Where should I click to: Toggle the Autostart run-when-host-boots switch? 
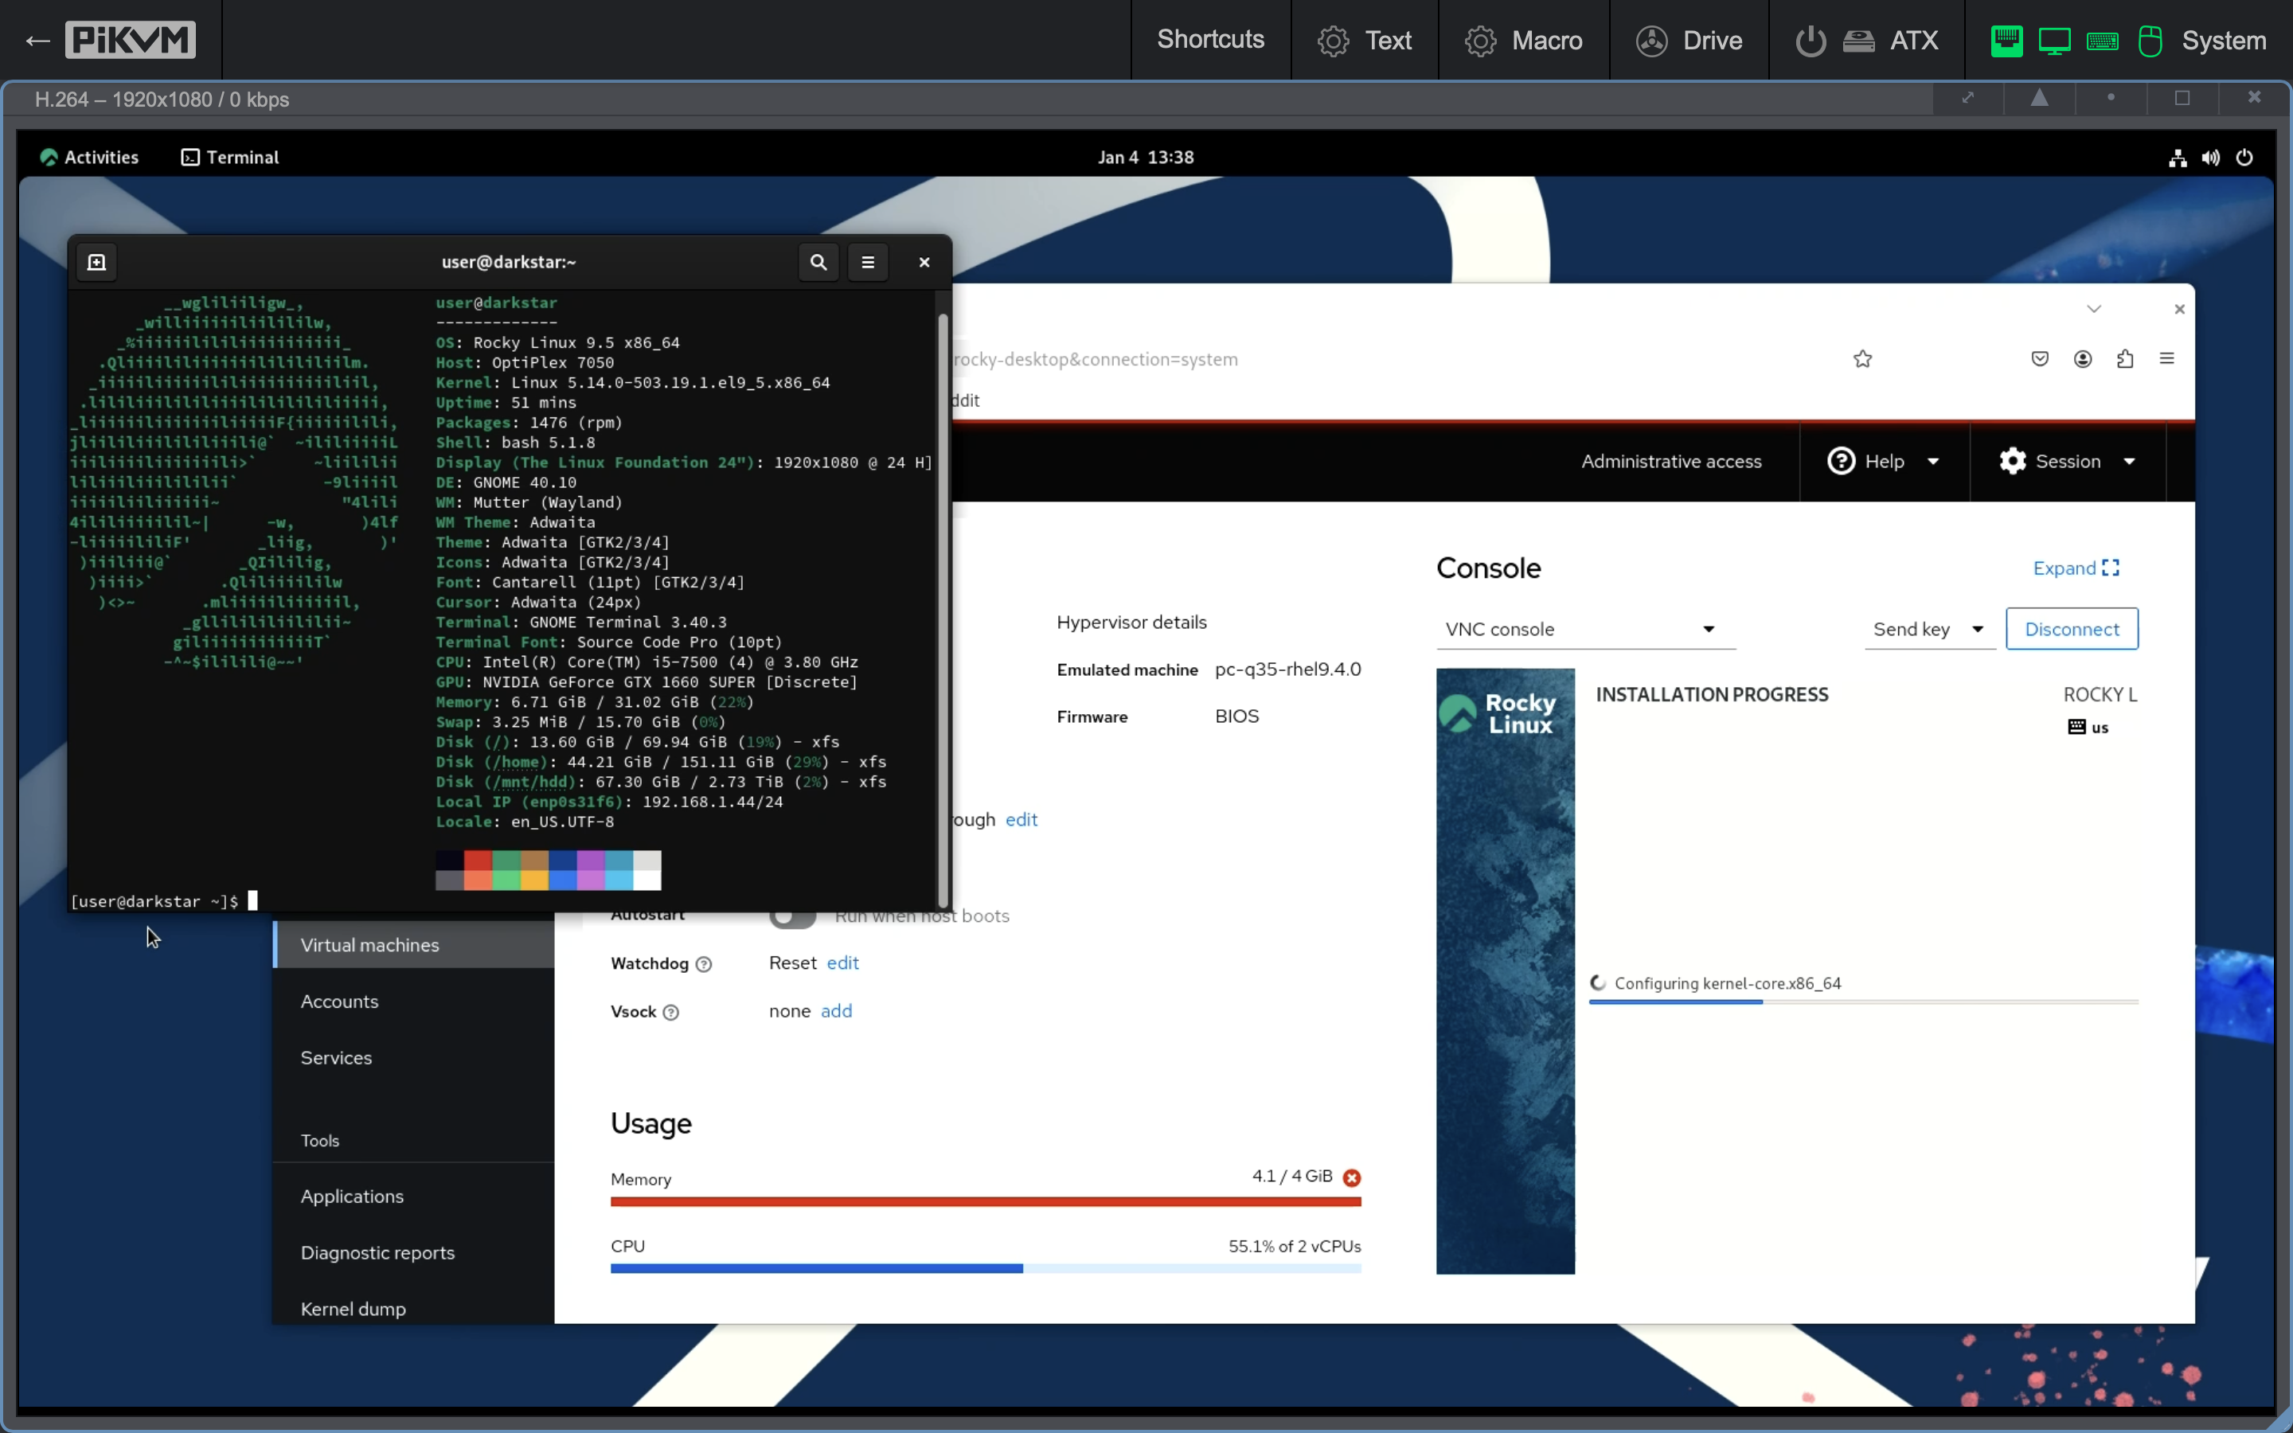tap(793, 916)
